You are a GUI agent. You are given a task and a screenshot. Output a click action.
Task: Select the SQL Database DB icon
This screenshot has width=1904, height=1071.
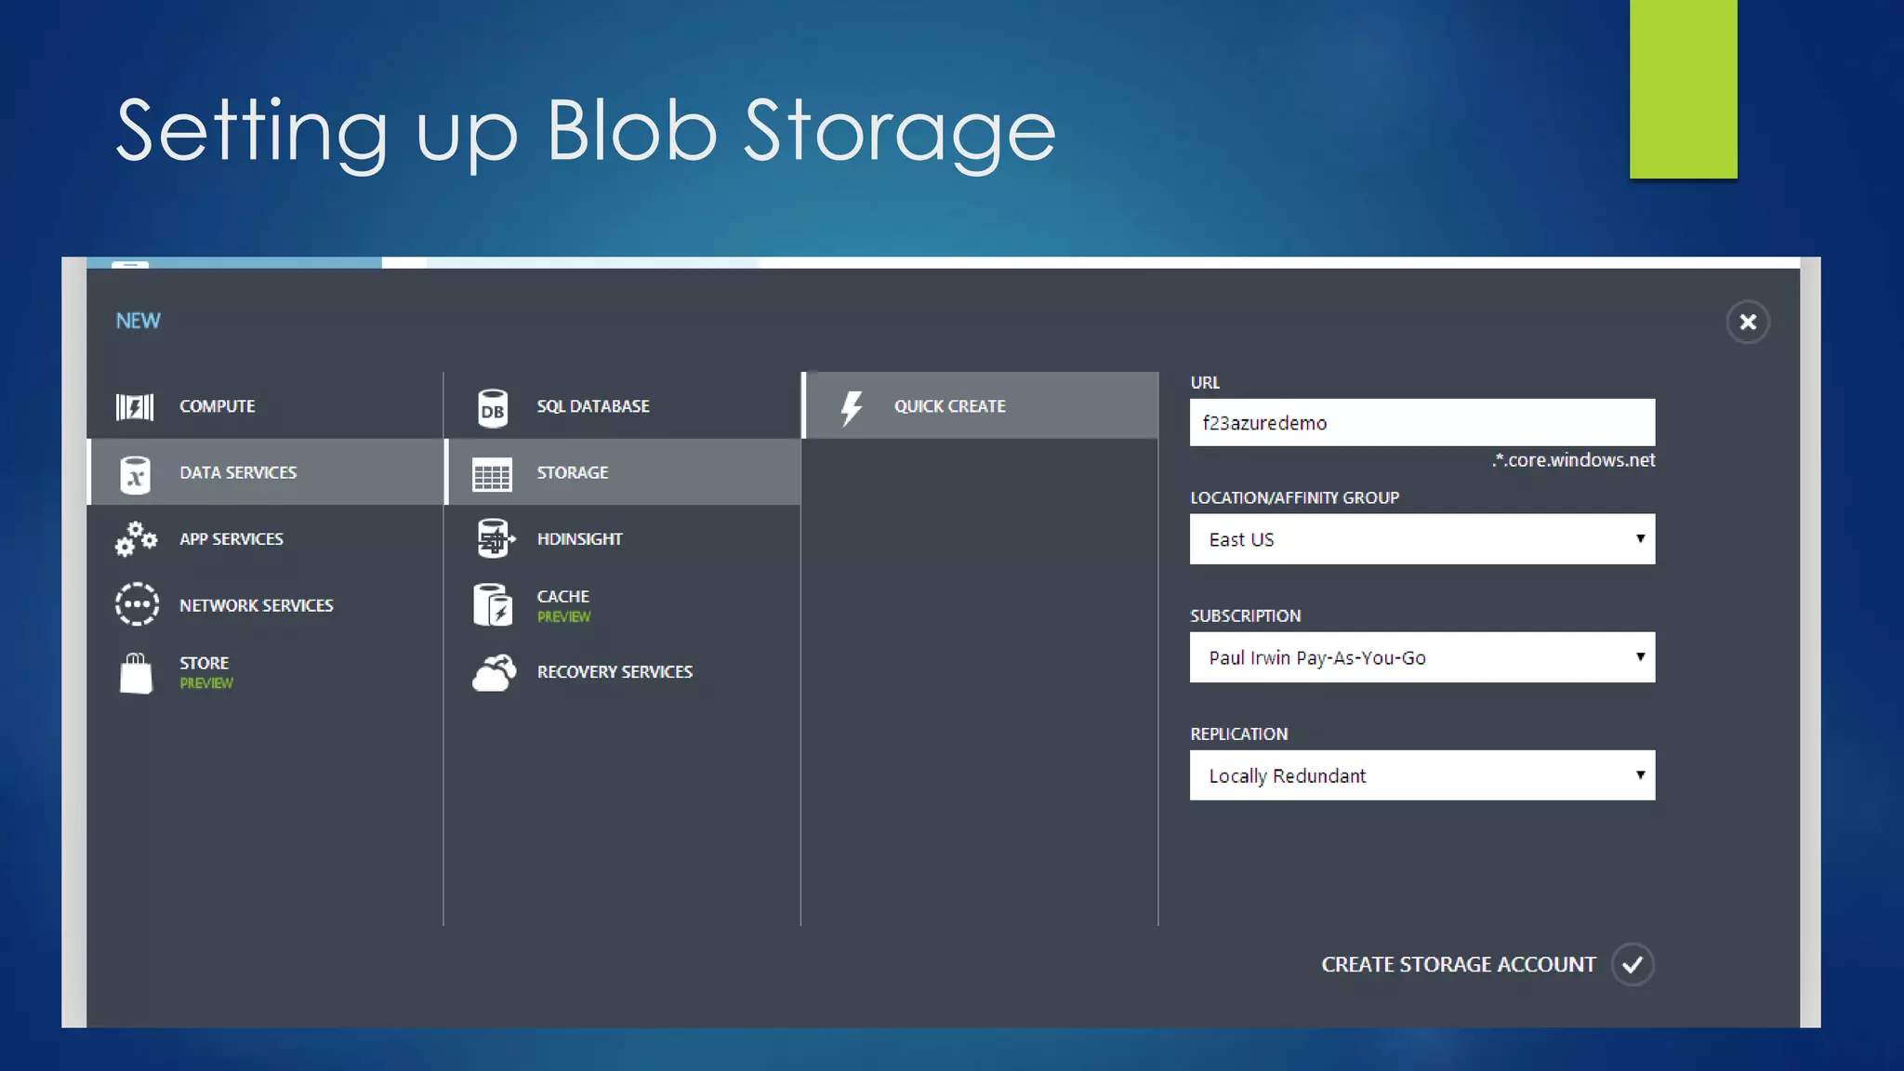[493, 408]
